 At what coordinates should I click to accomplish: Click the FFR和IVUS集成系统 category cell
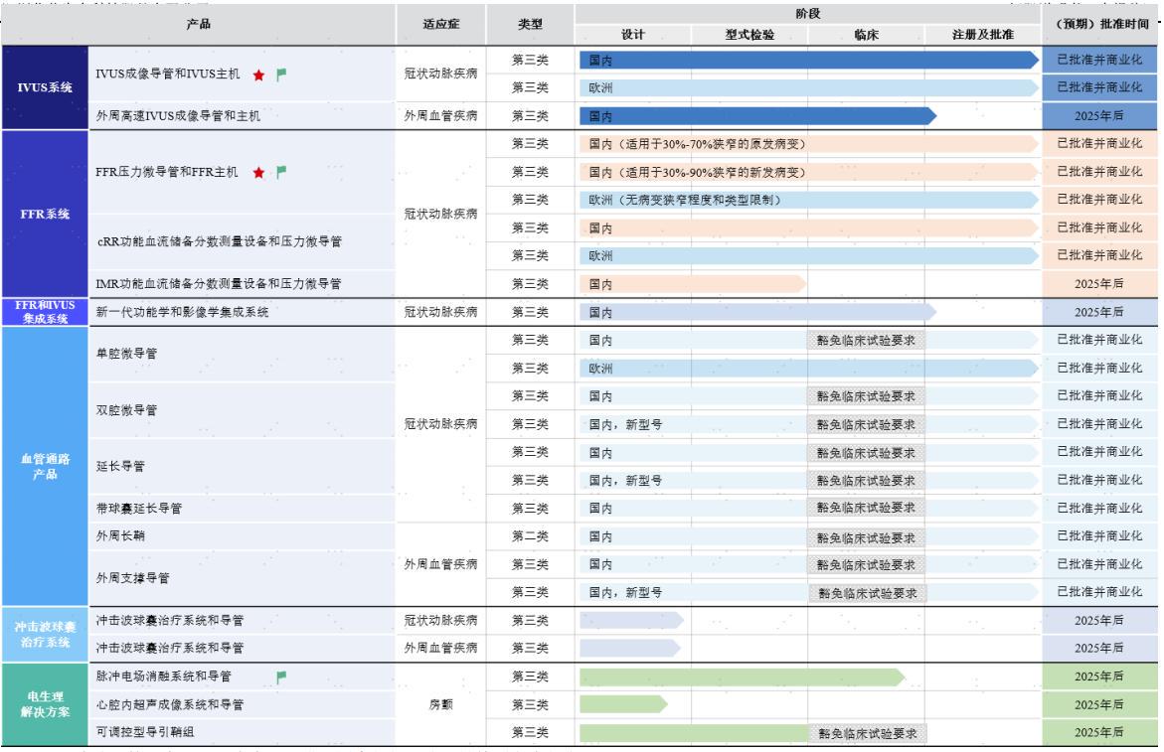coord(45,312)
